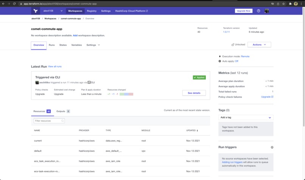Click the site lock icon in address bar
The width and height of the screenshot is (305, 180).
[21, 4]
